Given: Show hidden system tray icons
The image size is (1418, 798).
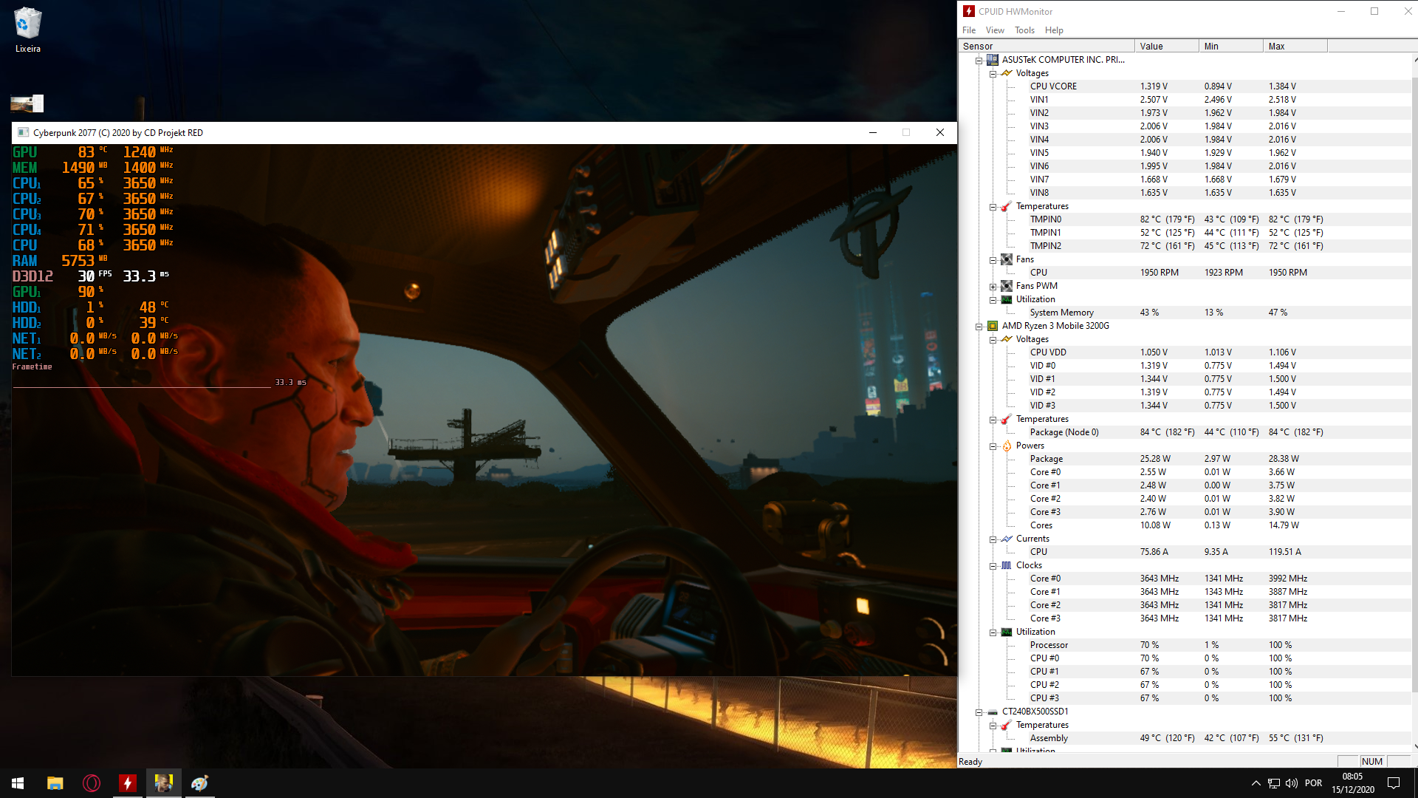Looking at the screenshot, I should coord(1256,783).
